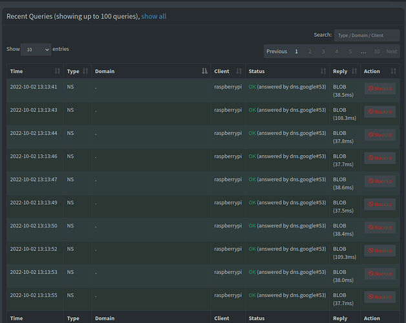Blacklist the 13:13:52 query entry

pos(379,250)
